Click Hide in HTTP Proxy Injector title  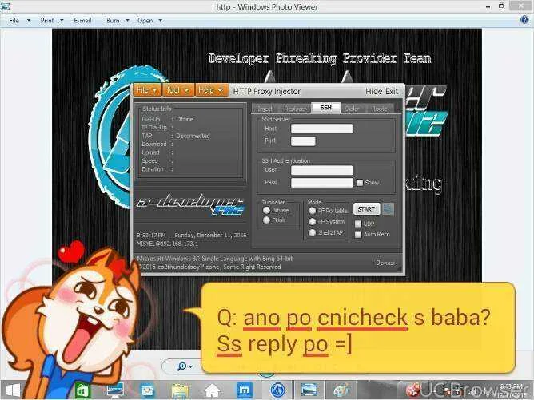373,91
